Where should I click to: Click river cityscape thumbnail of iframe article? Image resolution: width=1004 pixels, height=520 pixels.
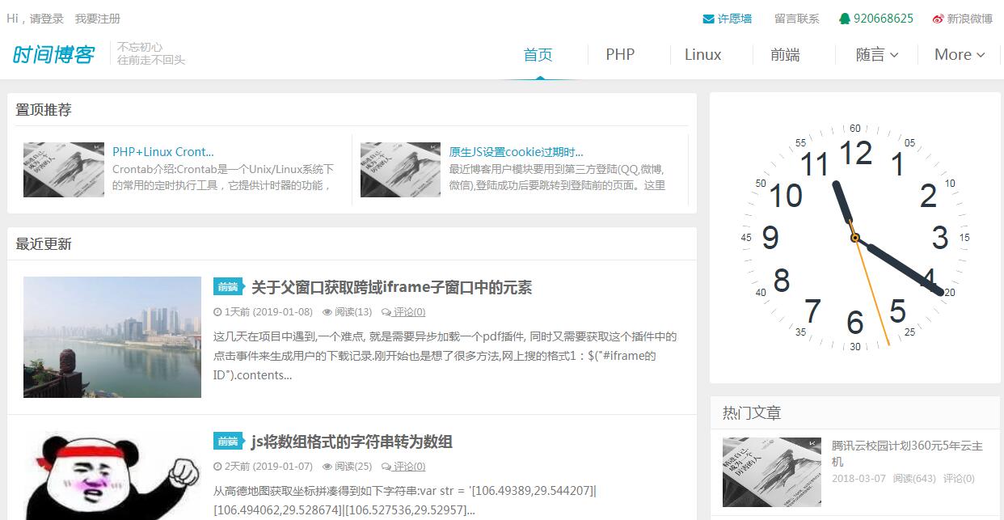[112, 337]
